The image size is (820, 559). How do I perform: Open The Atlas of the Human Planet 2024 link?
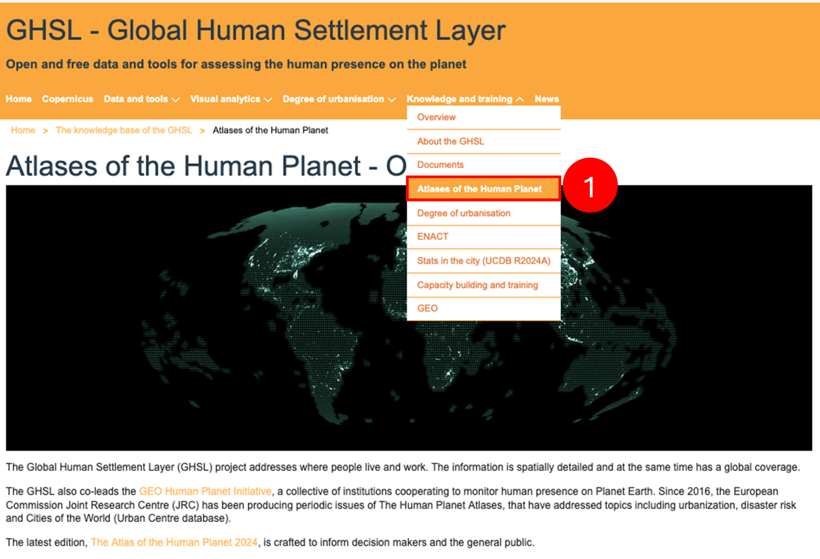pos(174,543)
